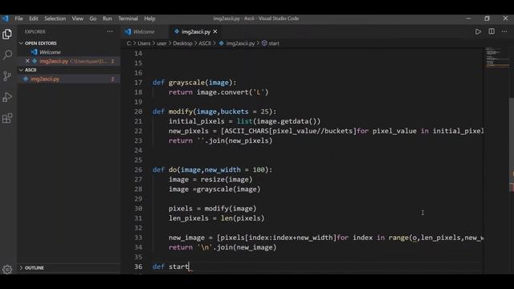
Task: Open the Extensions view
Action: 7,118
